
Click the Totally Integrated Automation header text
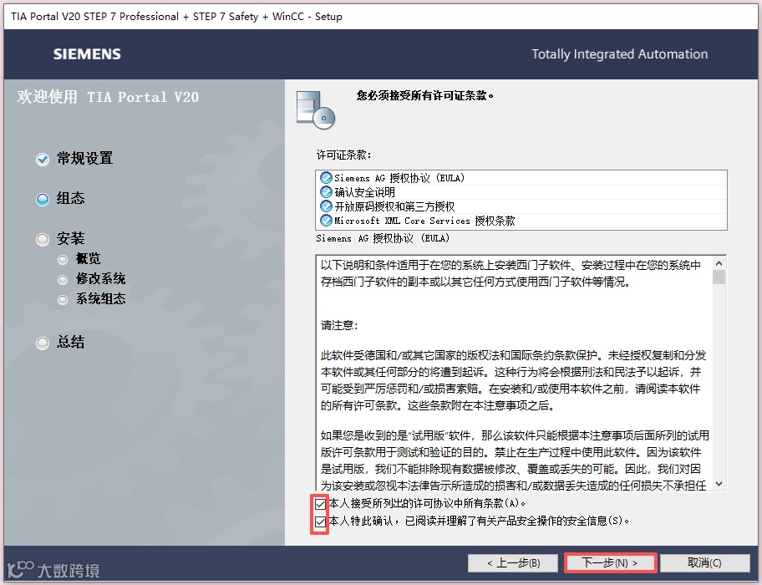[x=620, y=54]
